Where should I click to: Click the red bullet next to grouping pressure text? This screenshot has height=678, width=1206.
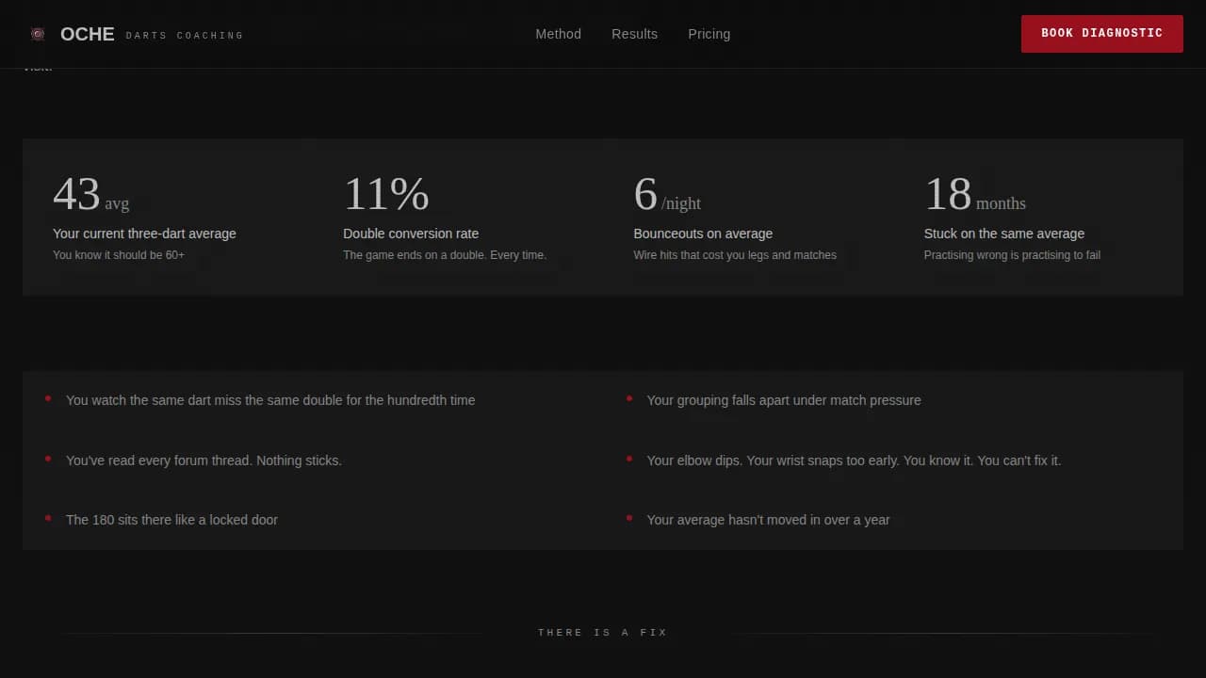tap(629, 398)
